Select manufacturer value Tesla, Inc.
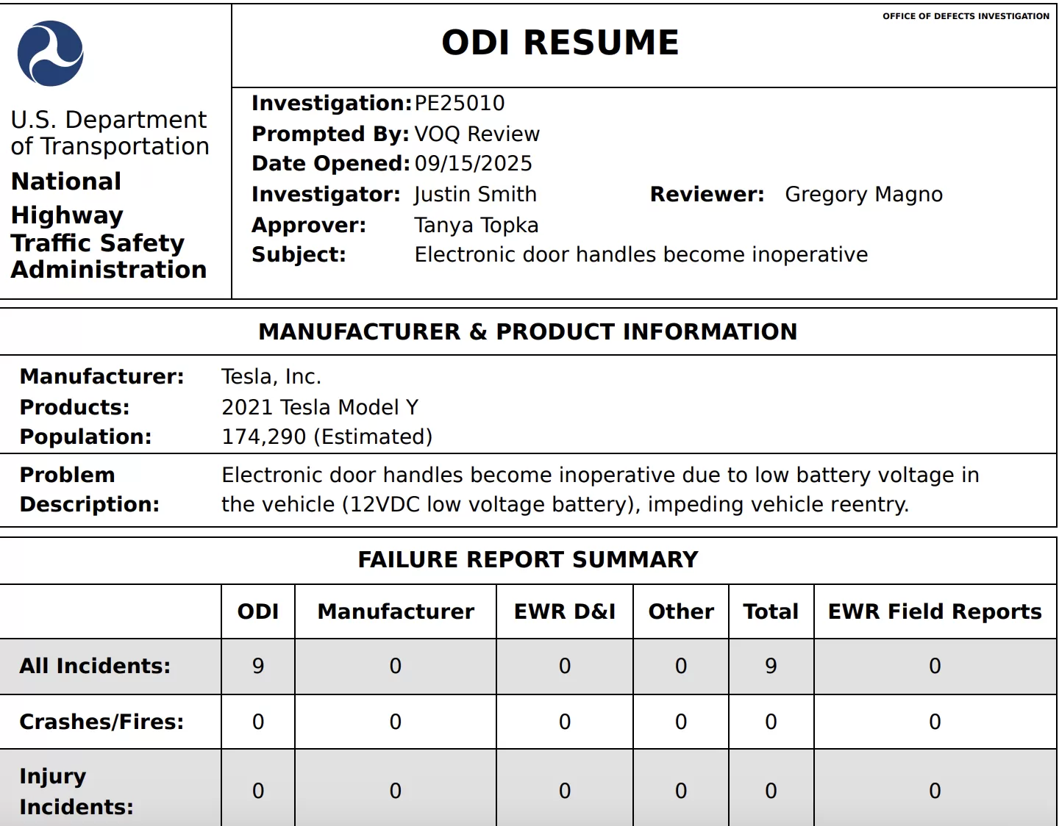The image size is (1059, 826). [x=271, y=377]
